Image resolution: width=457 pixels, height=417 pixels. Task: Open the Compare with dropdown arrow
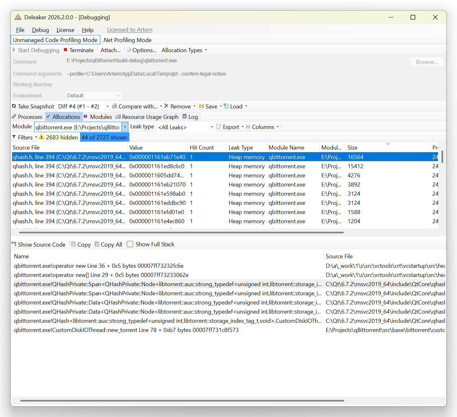pos(161,106)
